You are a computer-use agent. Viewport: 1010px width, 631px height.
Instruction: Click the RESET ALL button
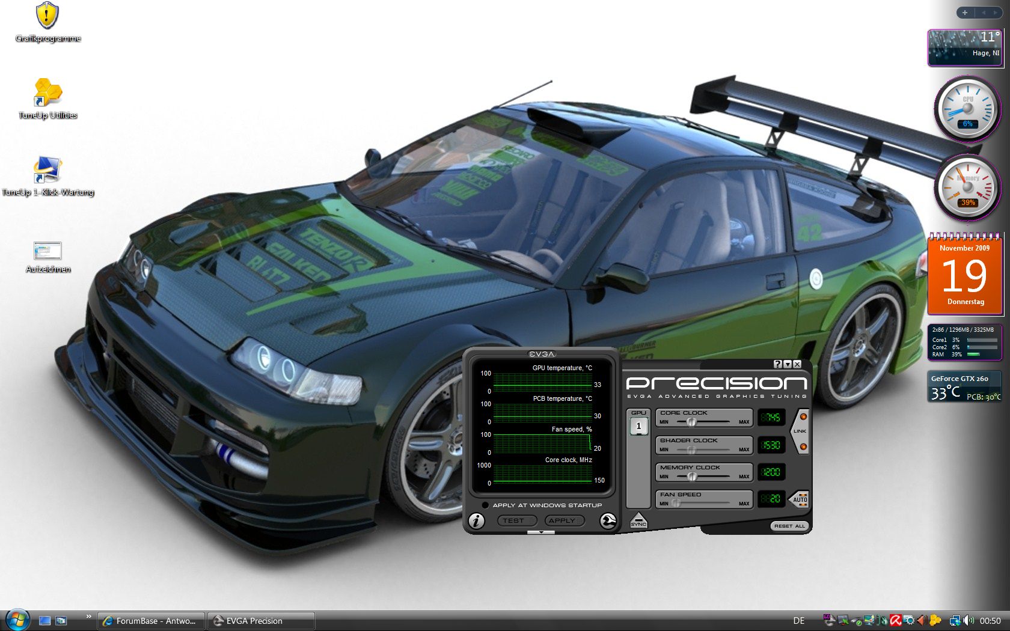point(789,526)
